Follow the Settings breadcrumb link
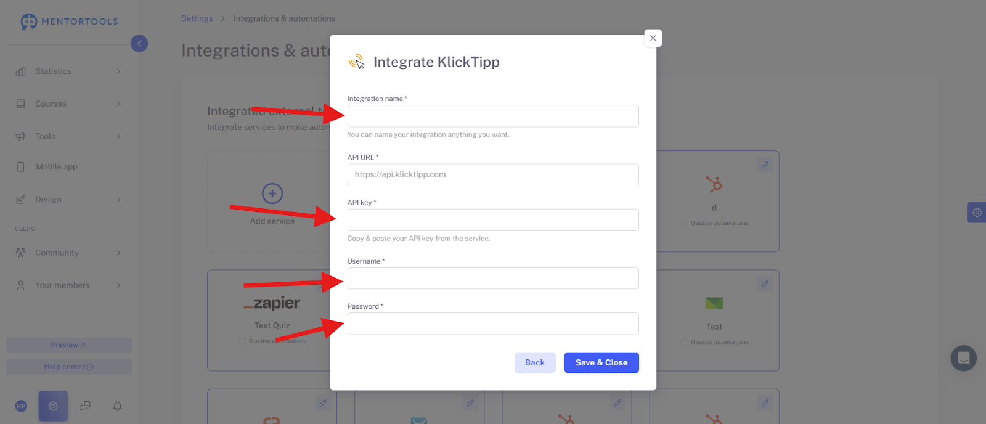 197,18
